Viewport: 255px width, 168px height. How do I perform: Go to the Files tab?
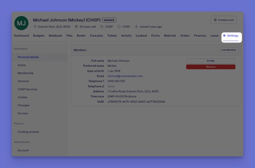(69, 35)
